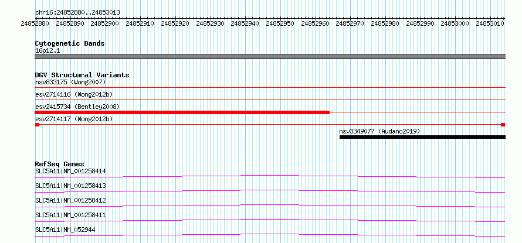Open variant esv2415734 (Bentley2008) label
Viewport: 522px width, 243px height.
pos(77,107)
